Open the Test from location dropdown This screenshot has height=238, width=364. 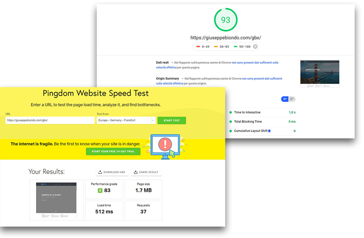click(126, 120)
